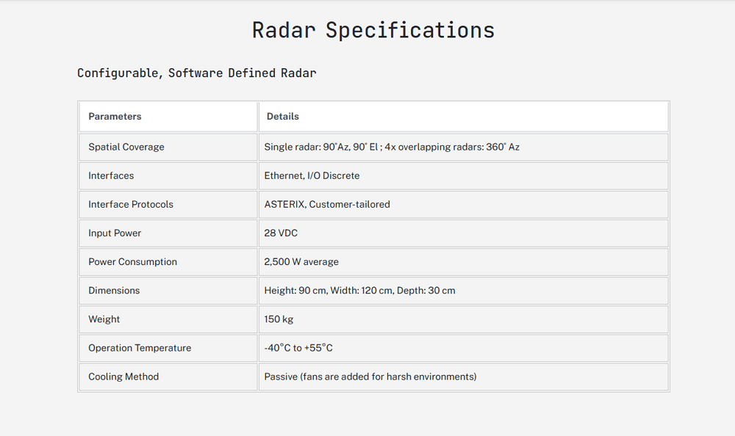Select the Input Power row label

[115, 233]
